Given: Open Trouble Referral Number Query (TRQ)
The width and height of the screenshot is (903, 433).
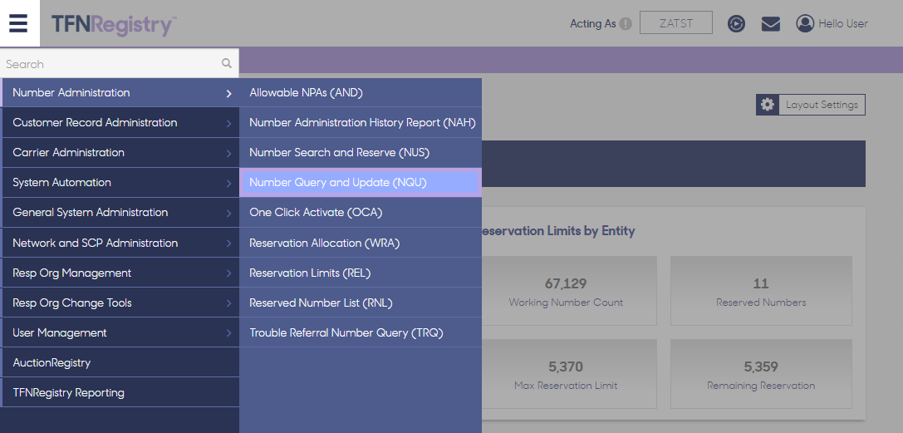Looking at the screenshot, I should [361, 332].
